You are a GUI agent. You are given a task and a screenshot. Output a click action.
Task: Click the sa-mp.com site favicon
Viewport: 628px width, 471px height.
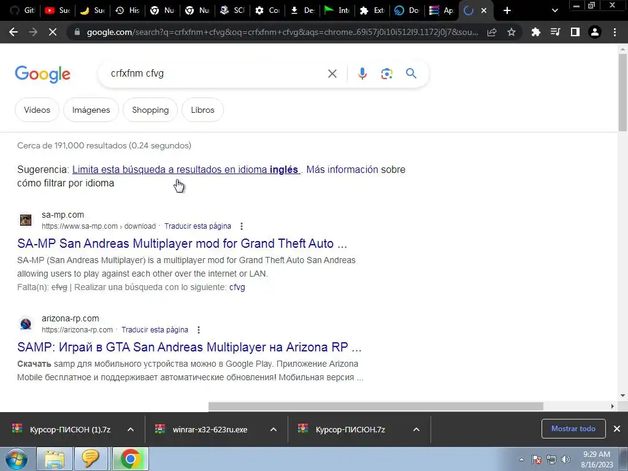[26, 220]
